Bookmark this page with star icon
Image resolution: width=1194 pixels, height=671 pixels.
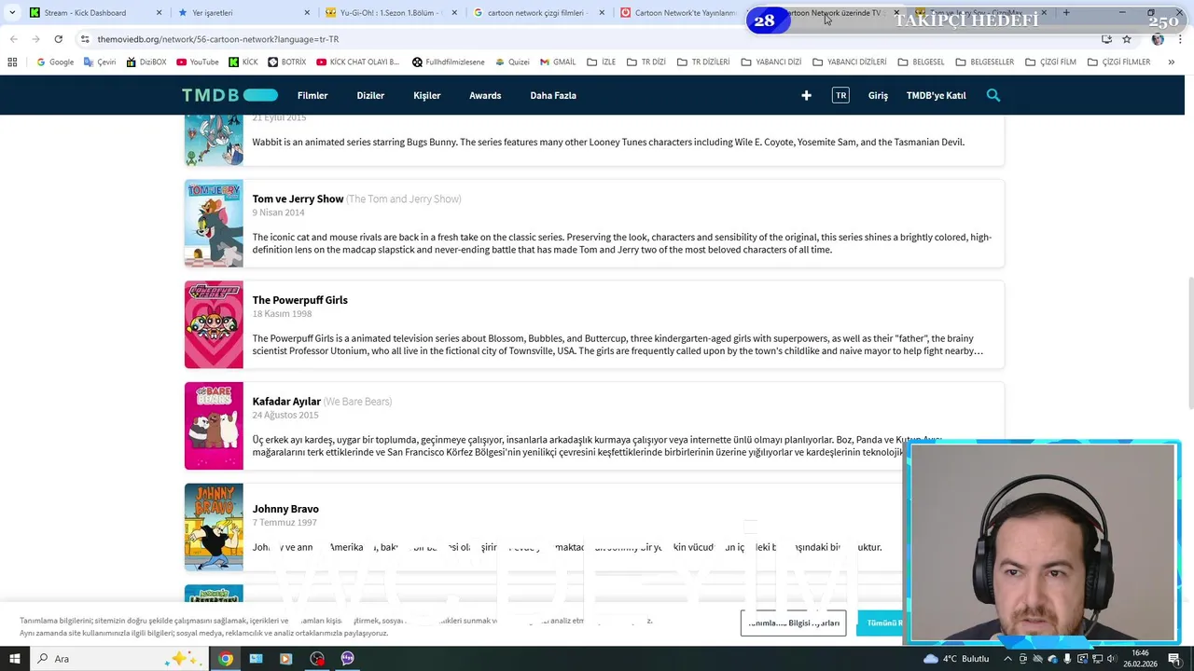pyautogui.click(x=1127, y=39)
